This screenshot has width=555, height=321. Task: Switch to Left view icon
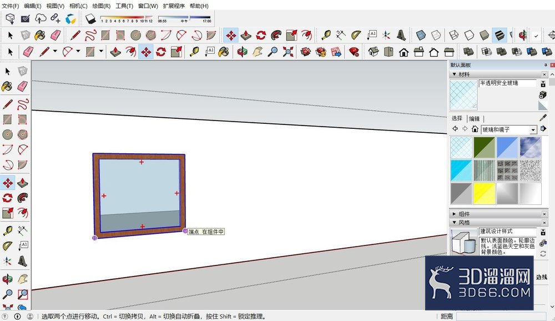(x=449, y=52)
